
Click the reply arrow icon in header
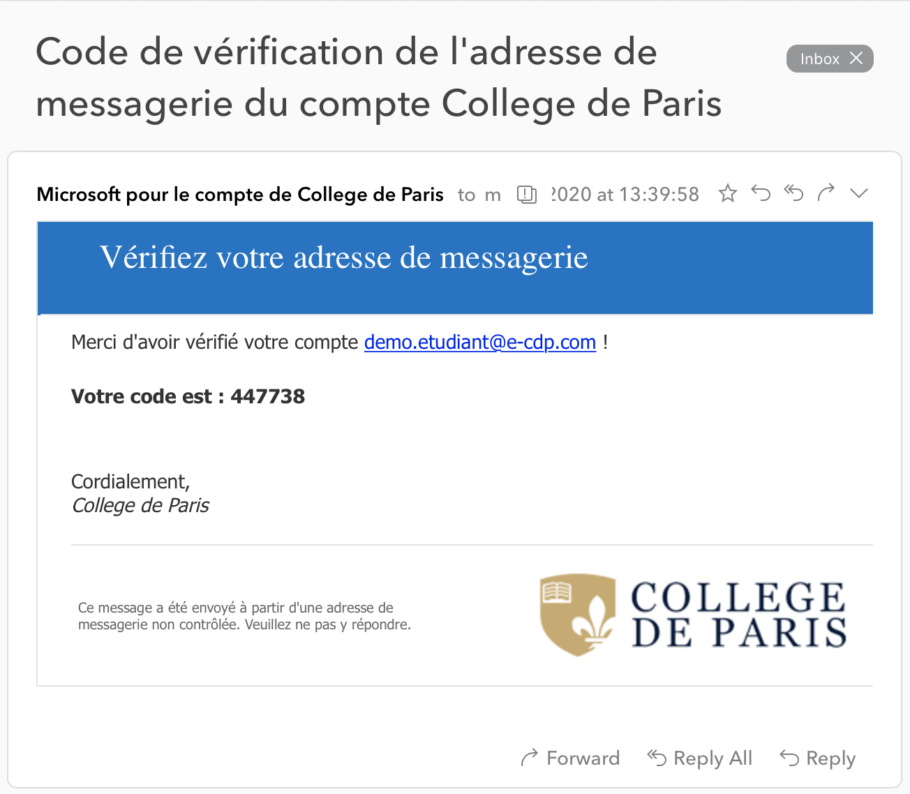tap(761, 193)
